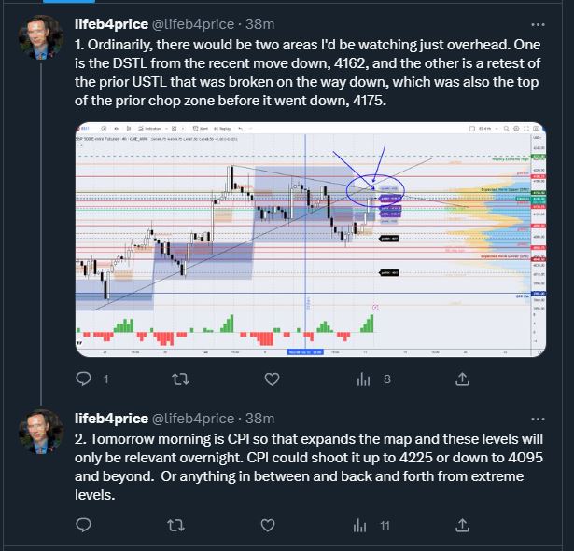574x551 pixels.
Task: Click @lifeb4price handle on second tweet
Action: [193, 419]
